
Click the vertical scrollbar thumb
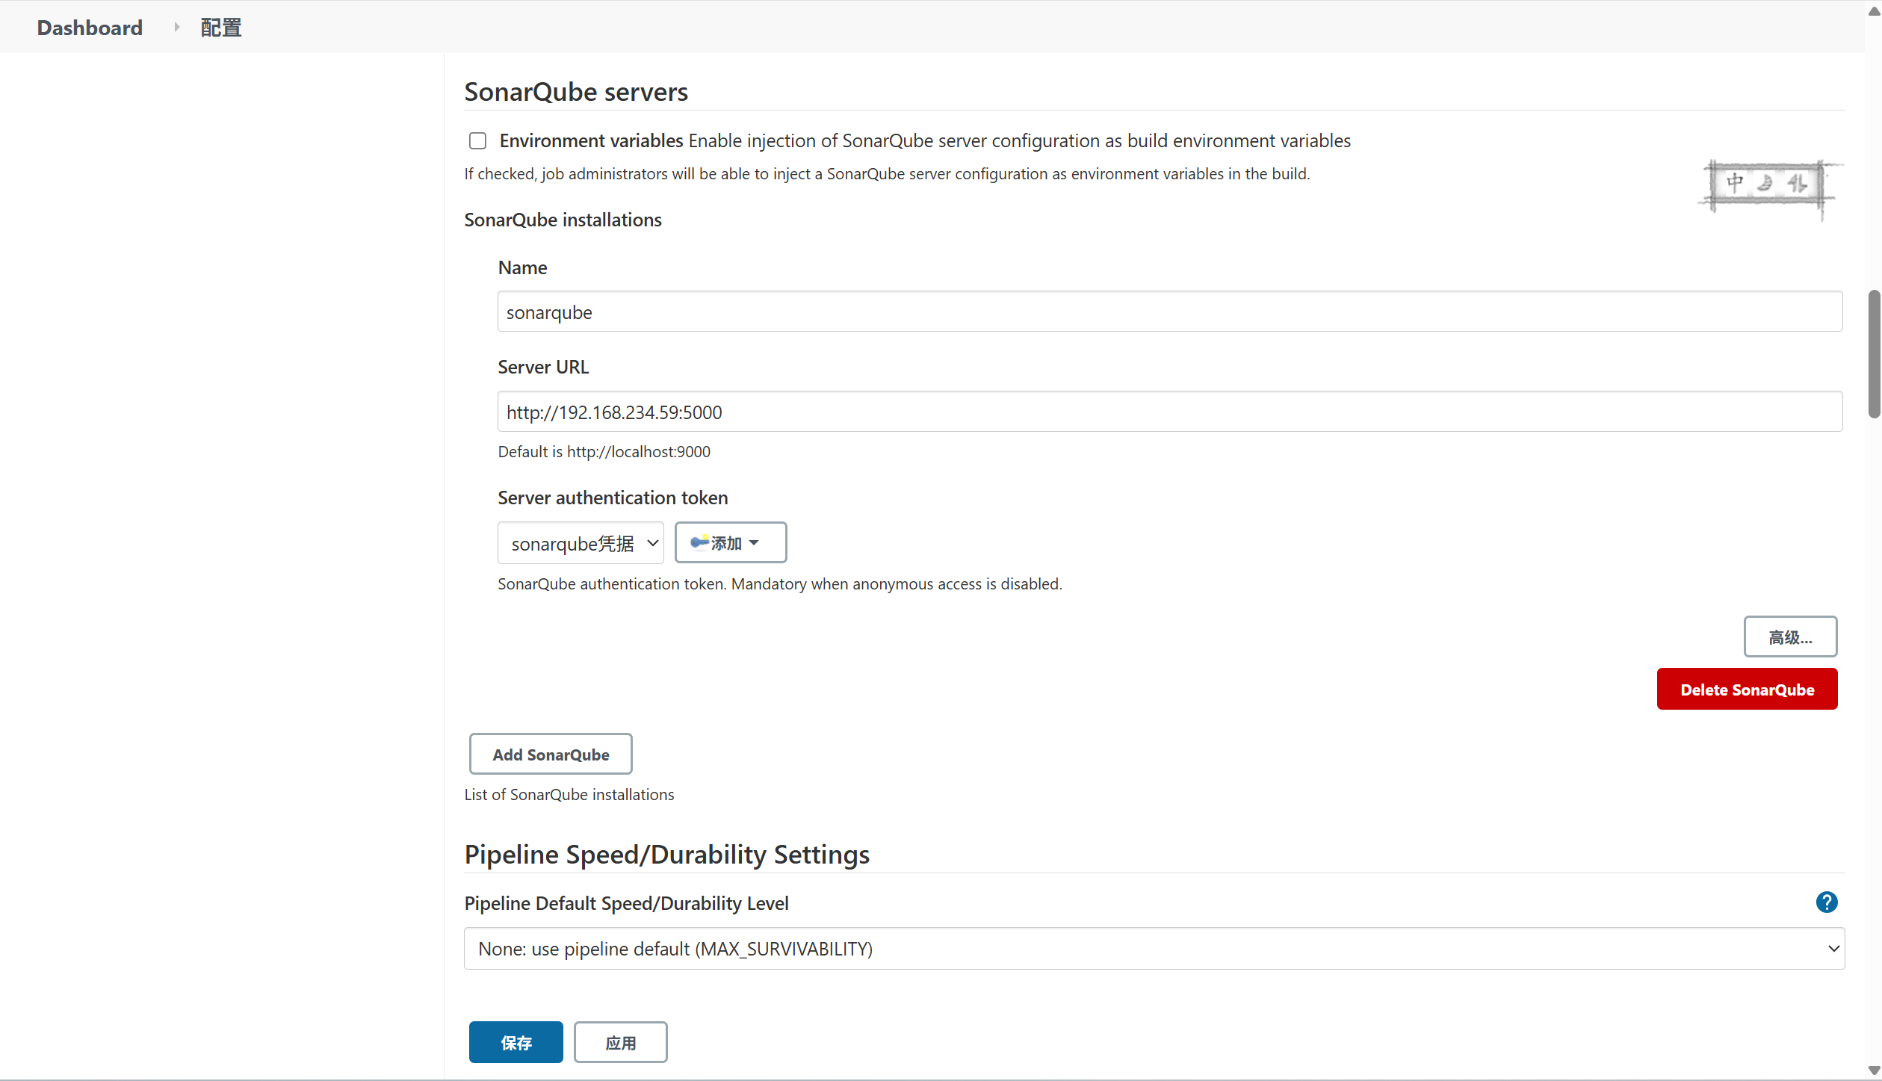[1874, 354]
